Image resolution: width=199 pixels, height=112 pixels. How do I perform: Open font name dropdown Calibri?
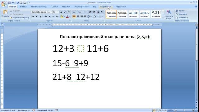[51, 12]
